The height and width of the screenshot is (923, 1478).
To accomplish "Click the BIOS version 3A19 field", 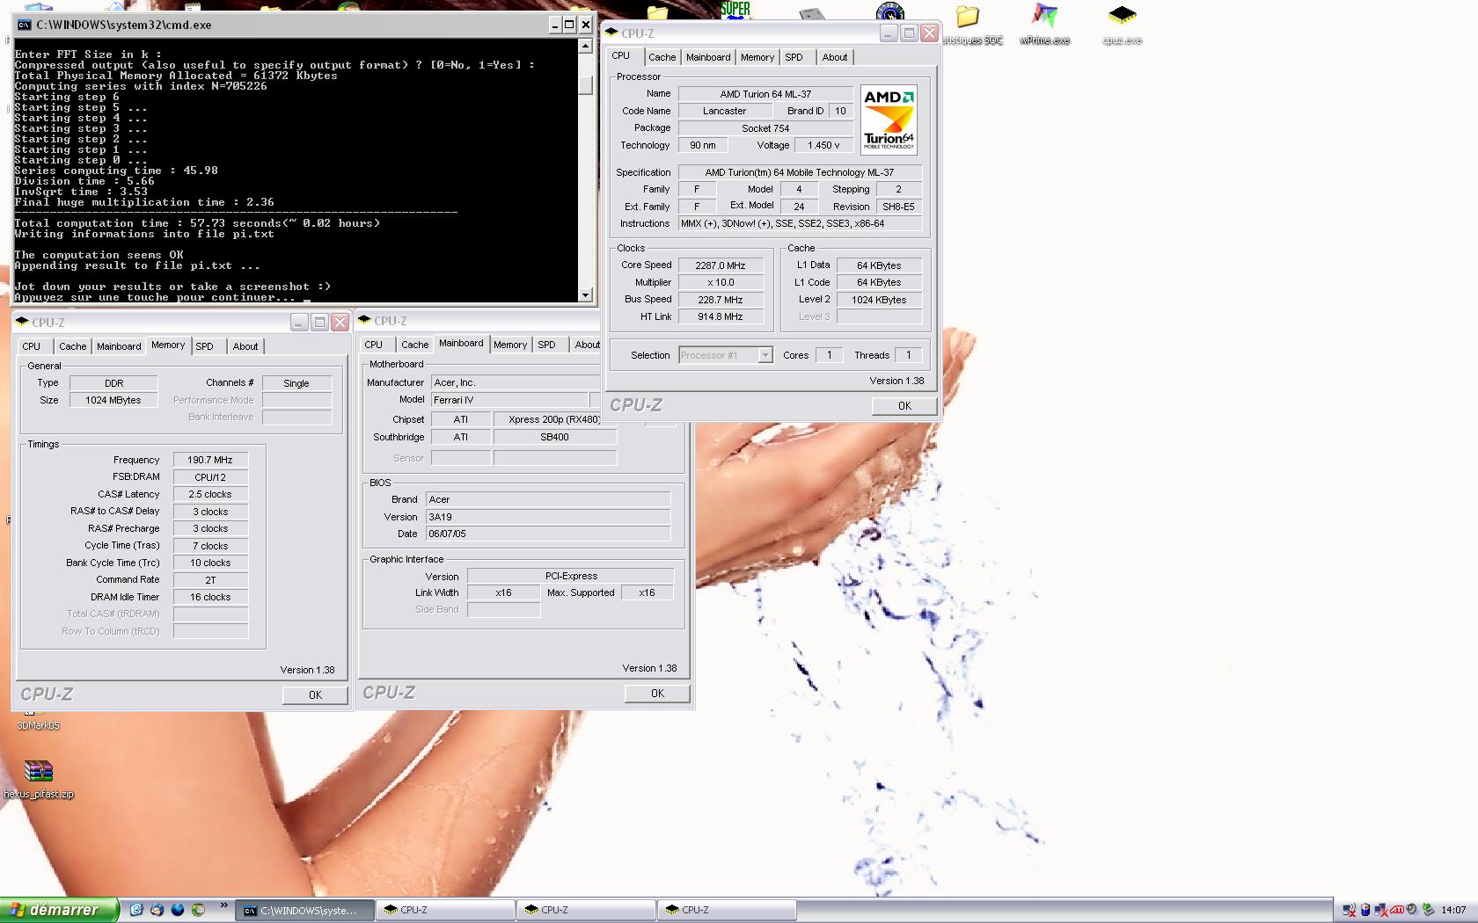I will coord(547,517).
